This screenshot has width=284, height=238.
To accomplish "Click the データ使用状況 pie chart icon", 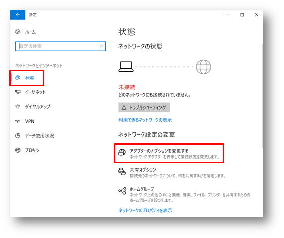I will tap(18, 136).
